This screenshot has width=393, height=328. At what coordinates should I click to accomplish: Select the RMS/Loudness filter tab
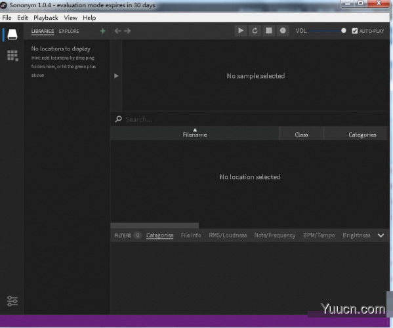pyautogui.click(x=228, y=236)
